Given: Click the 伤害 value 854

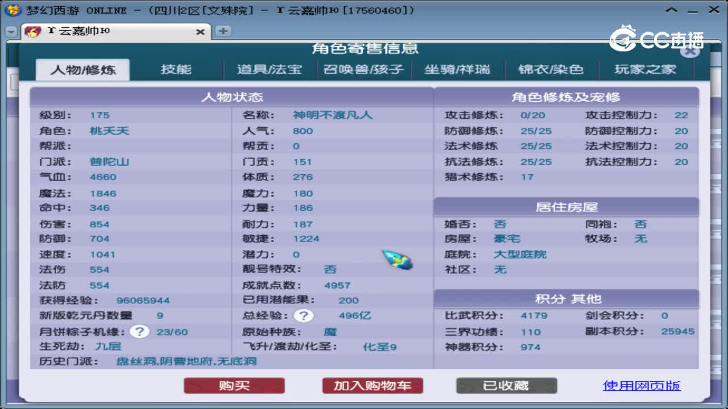Looking at the screenshot, I should pyautogui.click(x=100, y=224).
